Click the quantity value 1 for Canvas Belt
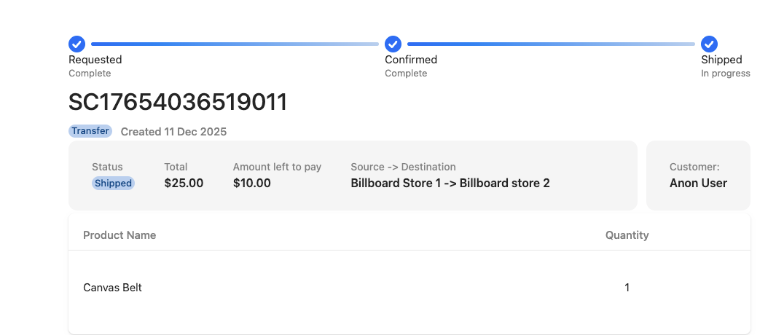Viewport: 776px width, 335px height. pos(627,288)
